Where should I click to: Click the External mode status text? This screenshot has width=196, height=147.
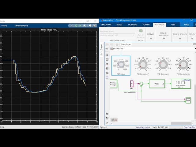point(104,127)
